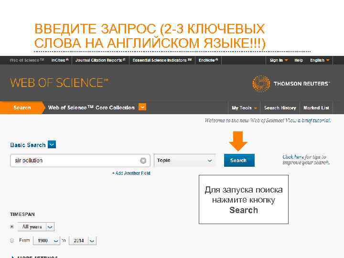
Task: Click Web of Science Core Collection label
Action: coord(91,107)
